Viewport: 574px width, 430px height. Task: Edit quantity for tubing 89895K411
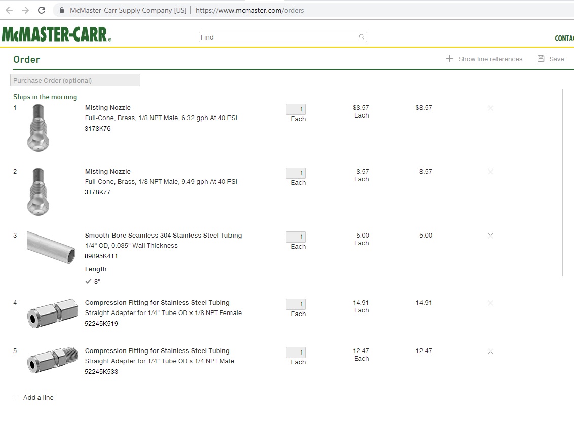coord(296,237)
